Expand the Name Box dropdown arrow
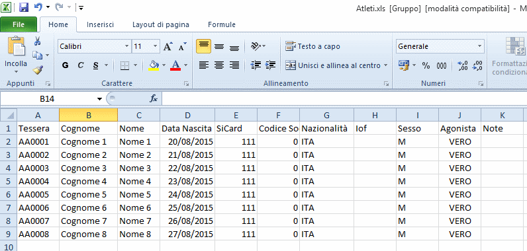Screen dimensions: 527x251 (x=99, y=99)
